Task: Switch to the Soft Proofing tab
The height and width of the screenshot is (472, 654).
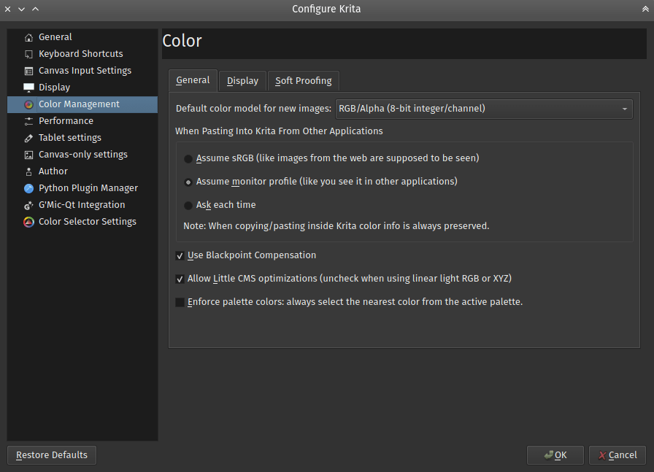Action: click(303, 80)
